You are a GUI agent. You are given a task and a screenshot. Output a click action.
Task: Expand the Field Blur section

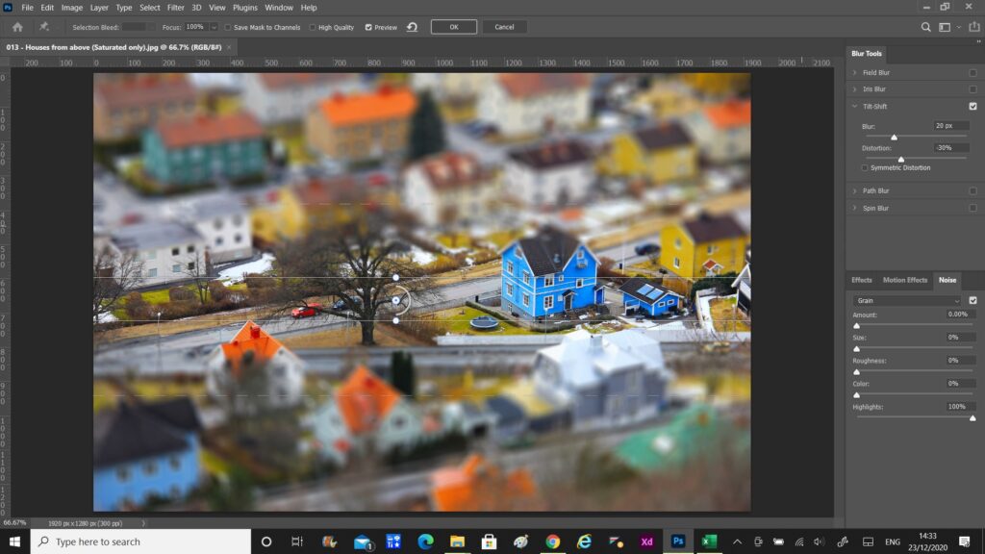click(854, 71)
